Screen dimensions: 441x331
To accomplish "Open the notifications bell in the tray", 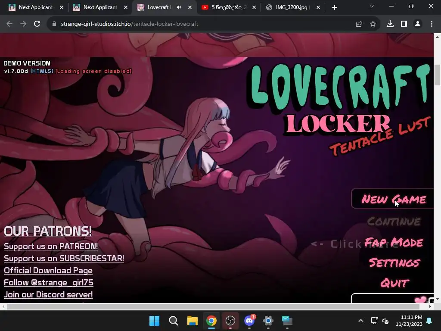I will point(429,321).
